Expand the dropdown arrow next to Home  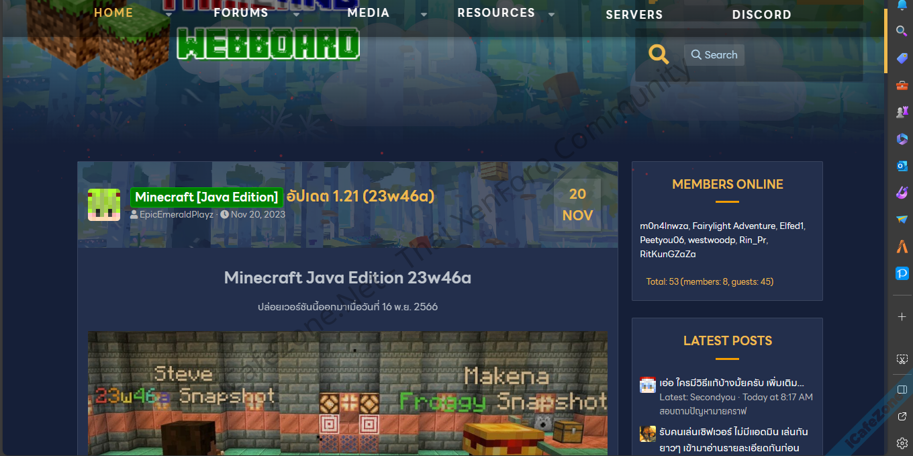(x=169, y=14)
